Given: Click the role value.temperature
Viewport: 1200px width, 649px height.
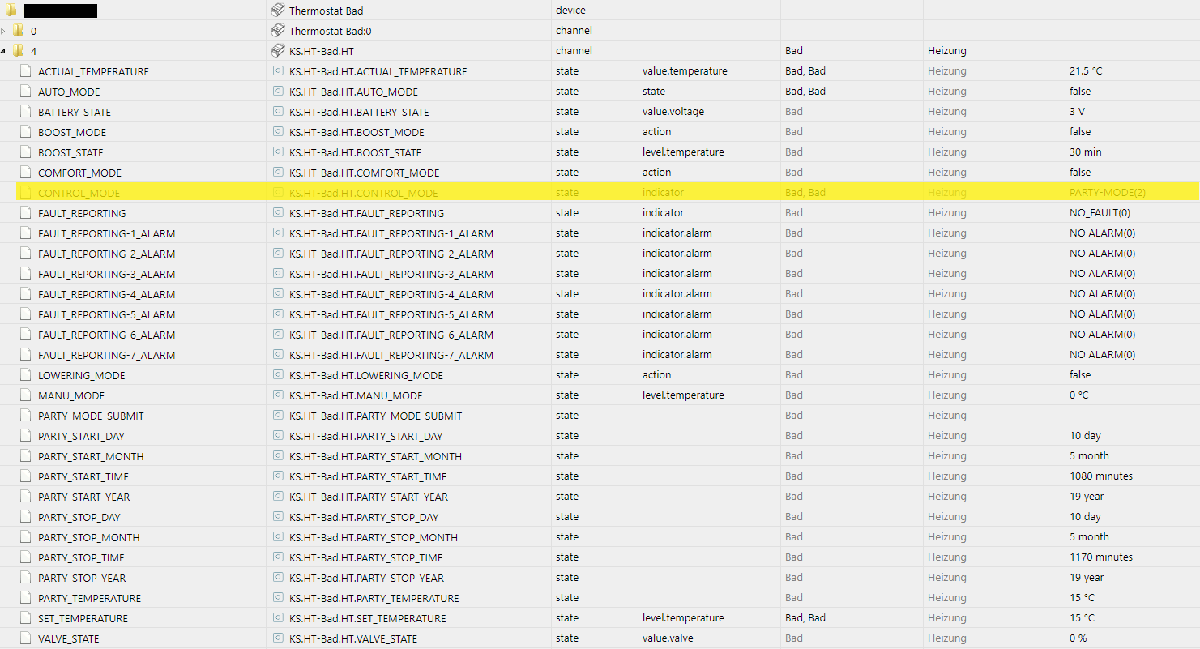Looking at the screenshot, I should coord(685,71).
